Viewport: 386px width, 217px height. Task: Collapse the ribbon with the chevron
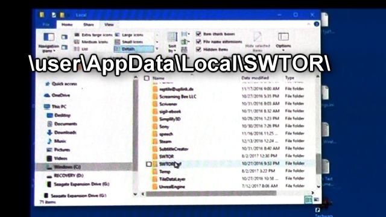coord(309,24)
